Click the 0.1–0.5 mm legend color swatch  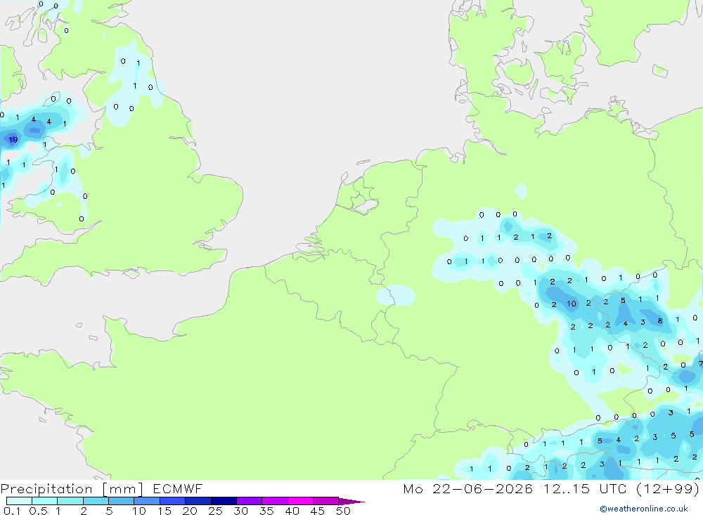tap(19, 501)
